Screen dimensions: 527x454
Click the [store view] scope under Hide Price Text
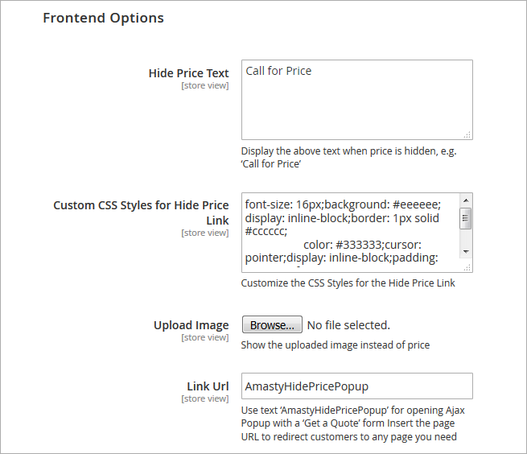tap(204, 85)
